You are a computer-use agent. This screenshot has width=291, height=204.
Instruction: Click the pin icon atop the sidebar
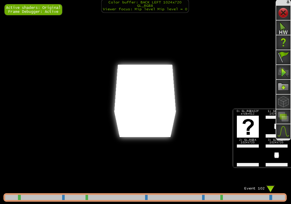[288, 2]
